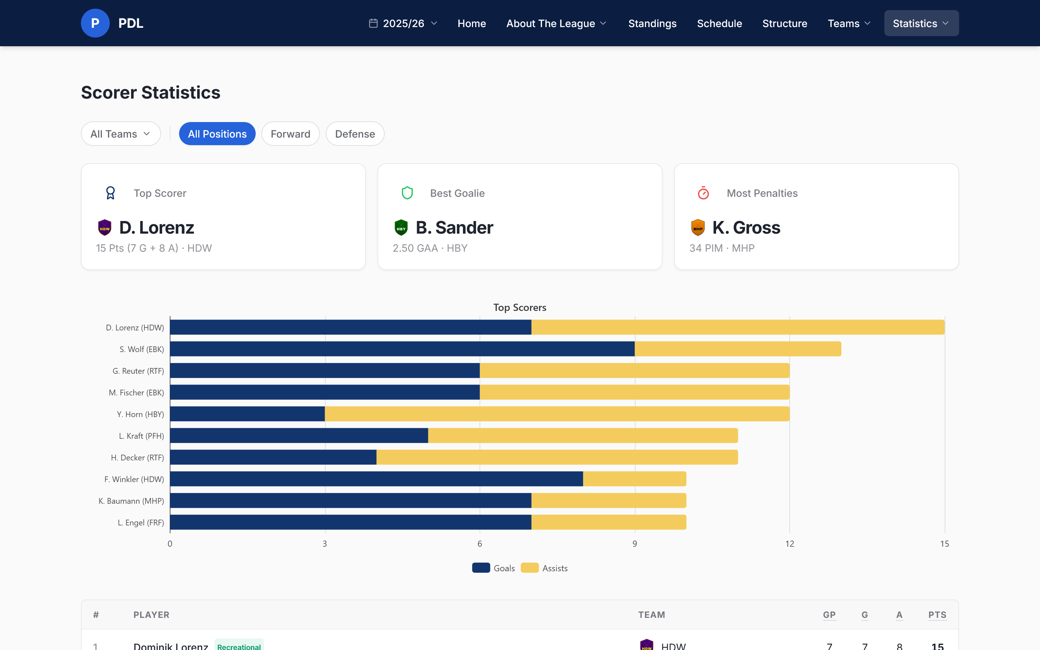Click the MHP team badge beside K. Gross
1040x650 pixels.
pyautogui.click(x=698, y=227)
